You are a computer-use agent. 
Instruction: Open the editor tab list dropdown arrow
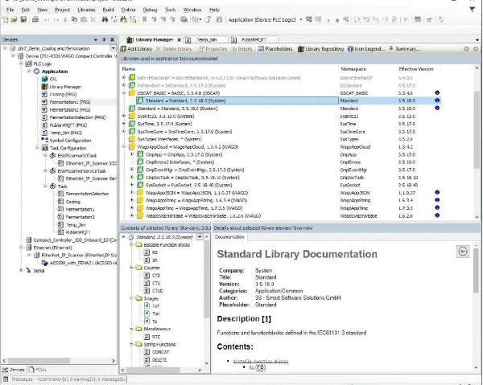point(477,40)
